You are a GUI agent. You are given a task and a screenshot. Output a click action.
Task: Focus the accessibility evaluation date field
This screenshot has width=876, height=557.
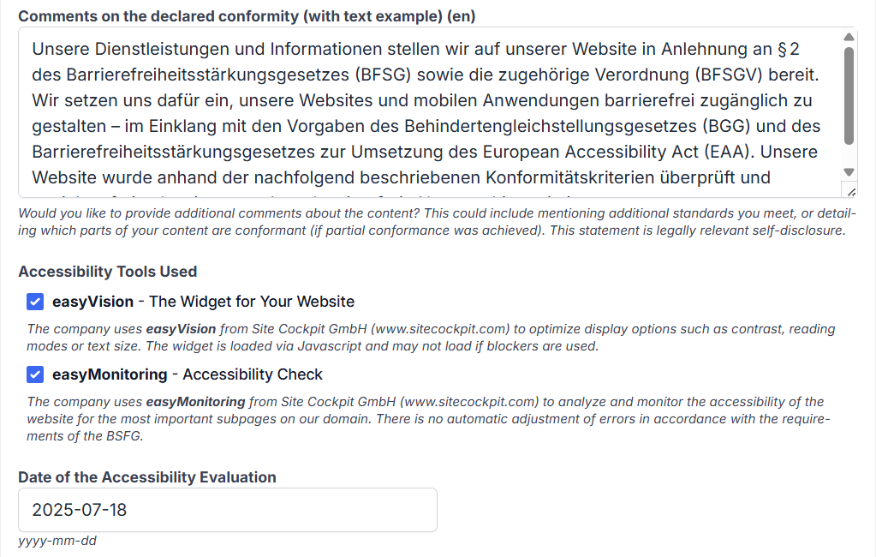point(227,510)
